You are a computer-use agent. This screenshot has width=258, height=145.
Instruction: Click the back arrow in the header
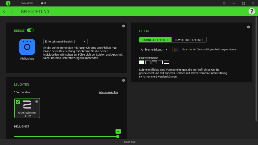click(x=4, y=12)
